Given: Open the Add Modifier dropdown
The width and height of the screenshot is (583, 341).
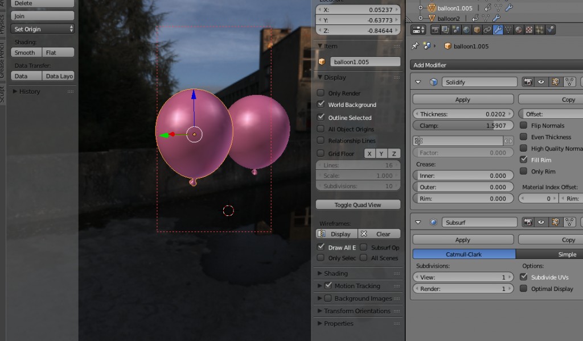Looking at the screenshot, I should pos(495,65).
